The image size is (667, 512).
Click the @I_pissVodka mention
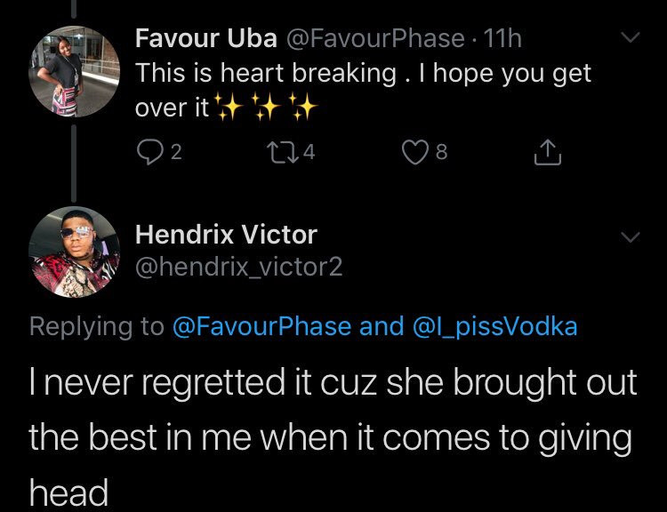click(494, 326)
